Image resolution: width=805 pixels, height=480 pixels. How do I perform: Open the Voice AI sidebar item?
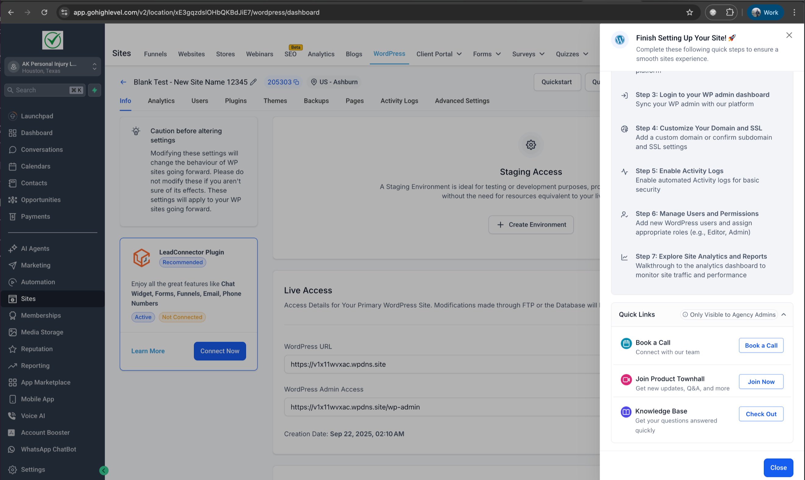[x=33, y=416]
